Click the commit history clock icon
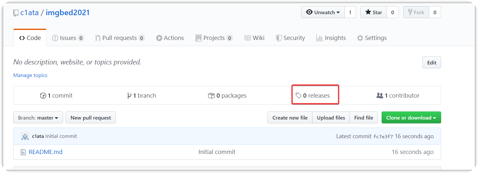 [x=43, y=96]
